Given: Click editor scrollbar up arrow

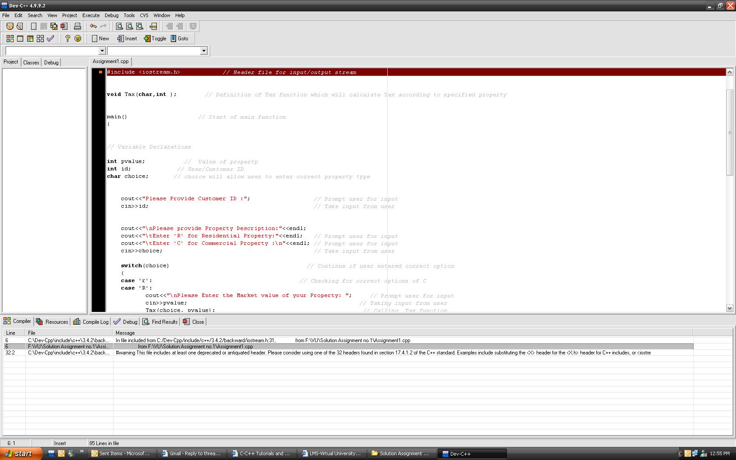Looking at the screenshot, I should click(729, 72).
